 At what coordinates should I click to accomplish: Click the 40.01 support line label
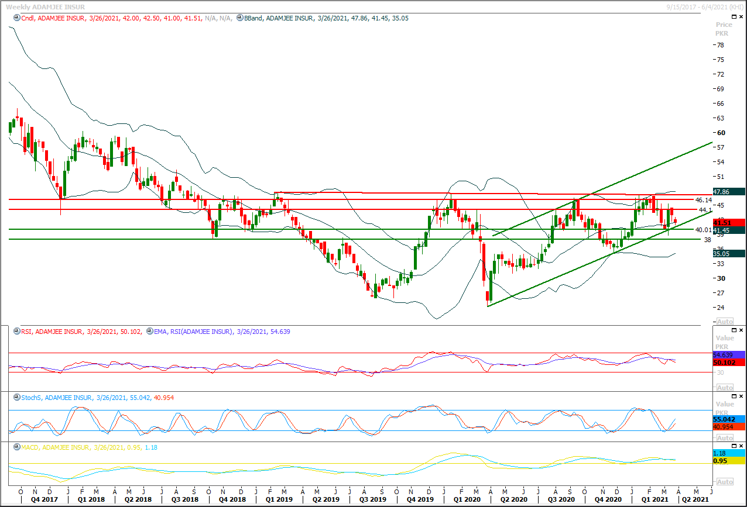point(703,230)
